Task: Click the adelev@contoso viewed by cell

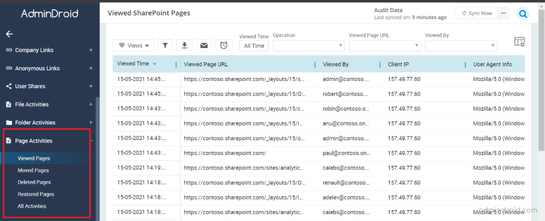Action: pyautogui.click(x=346, y=198)
